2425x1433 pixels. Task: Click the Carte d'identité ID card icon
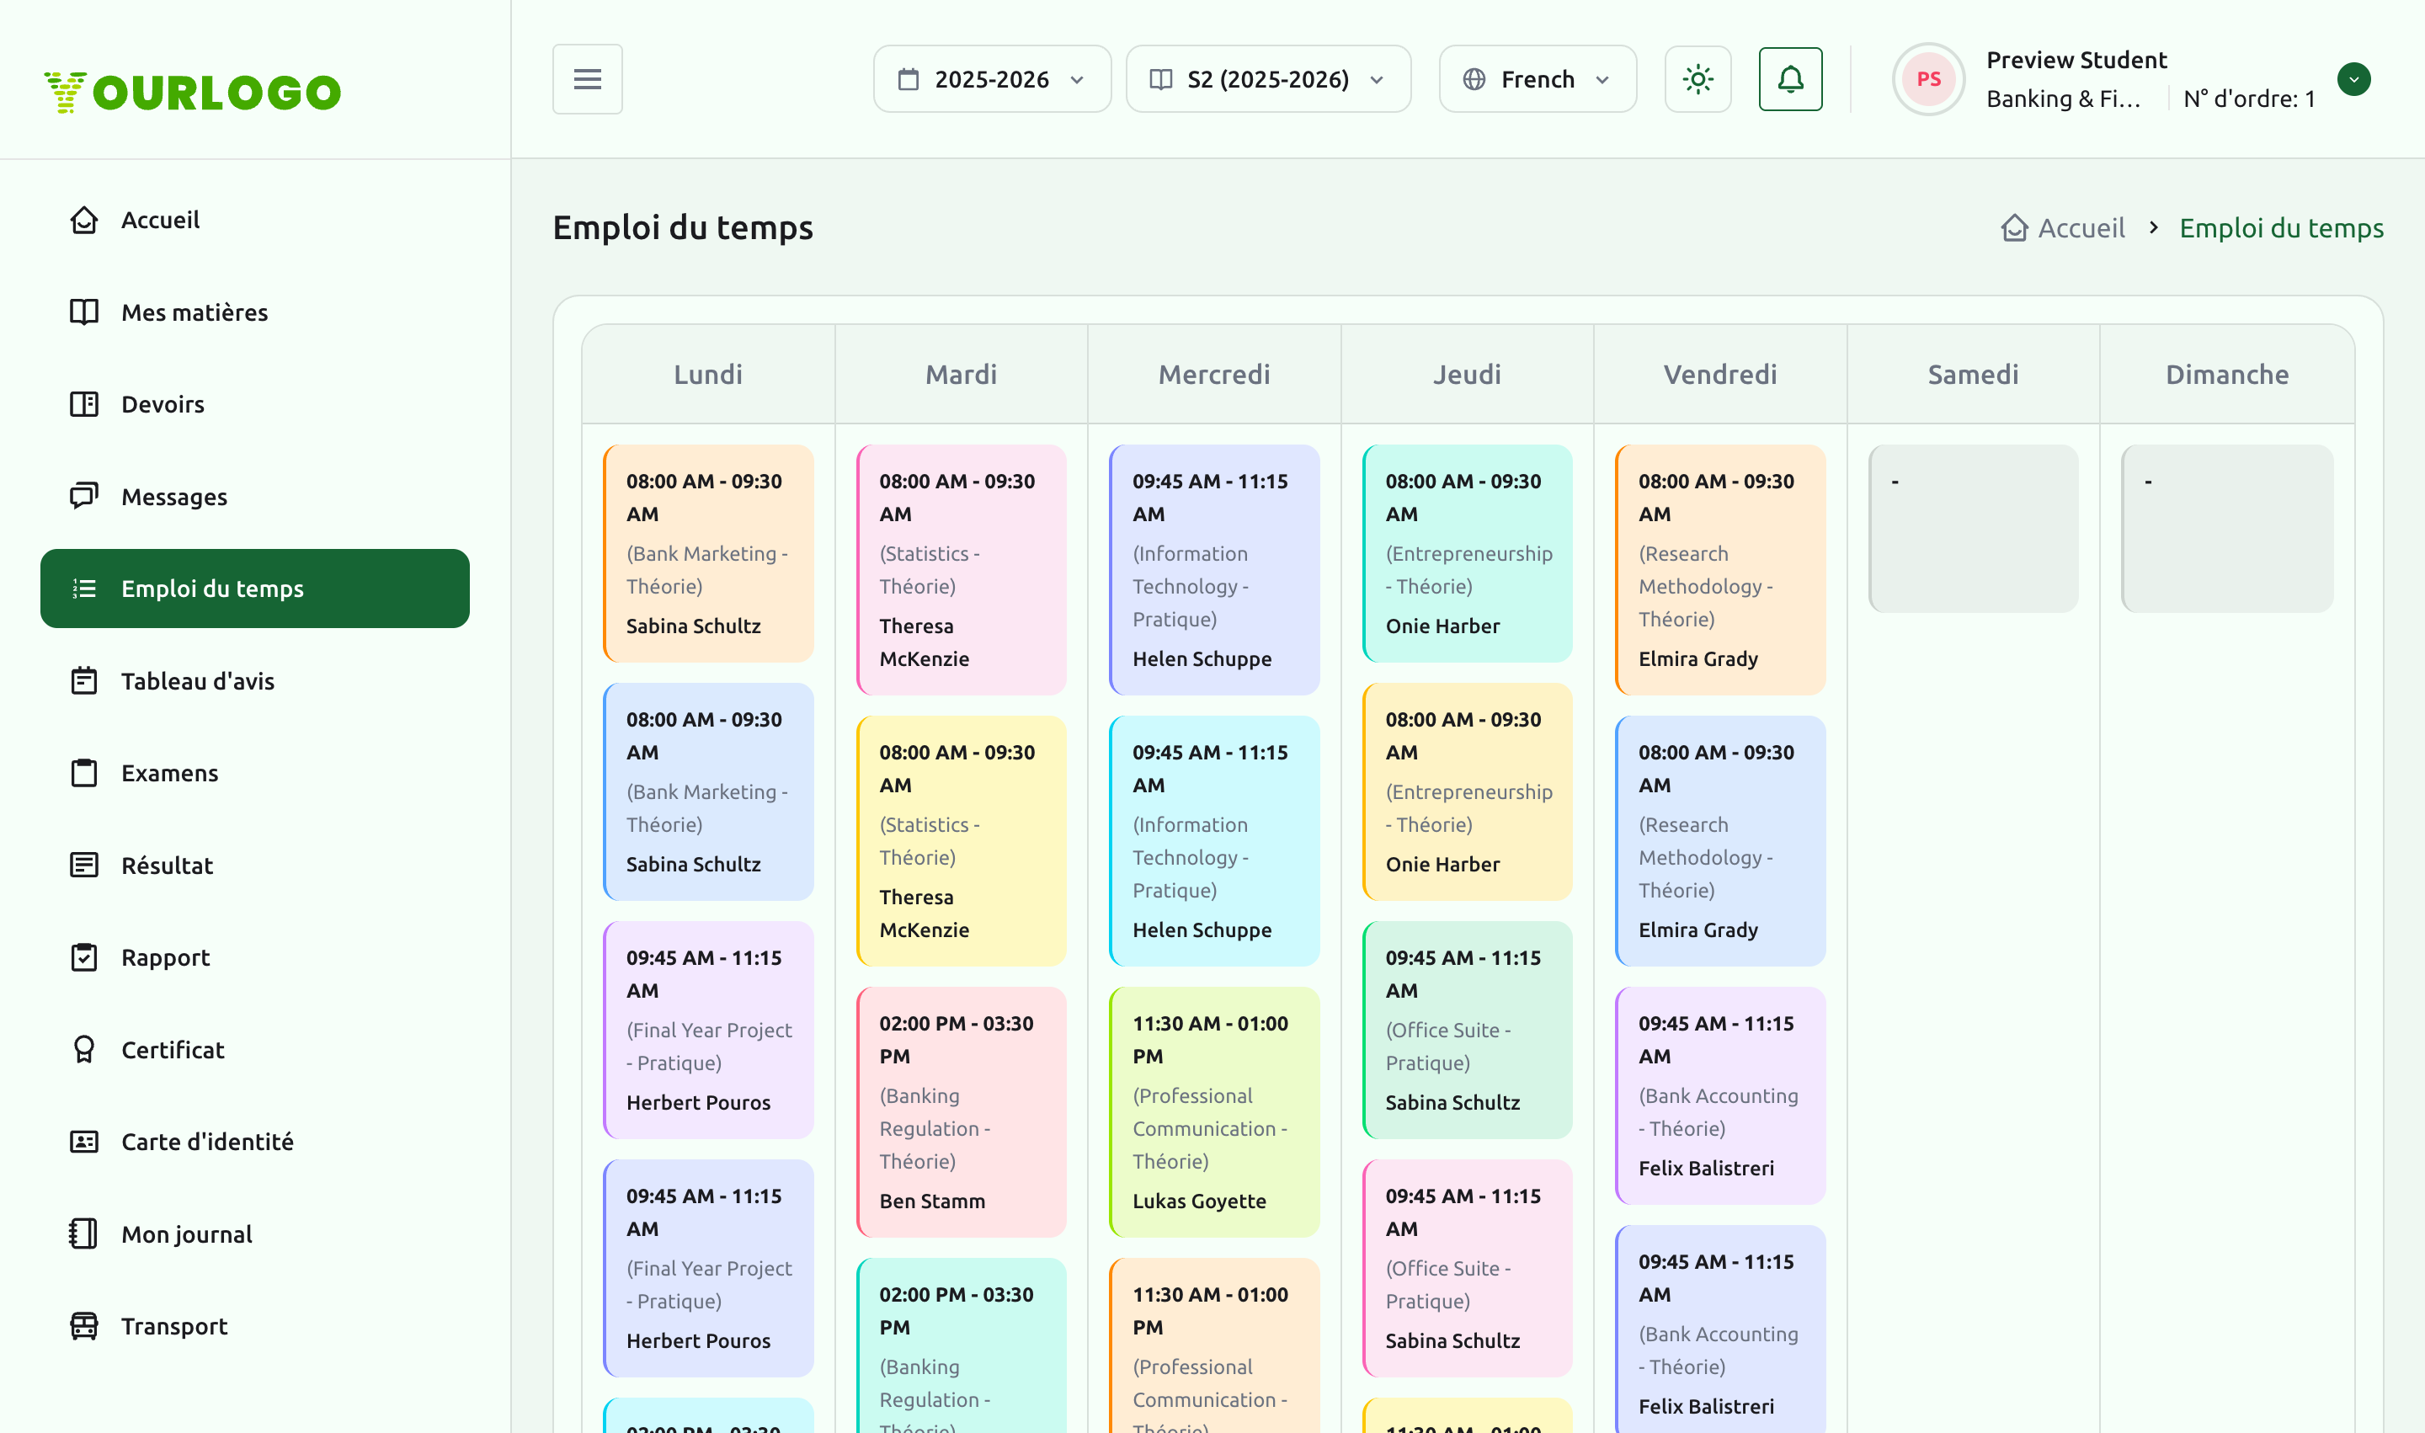coord(84,1143)
